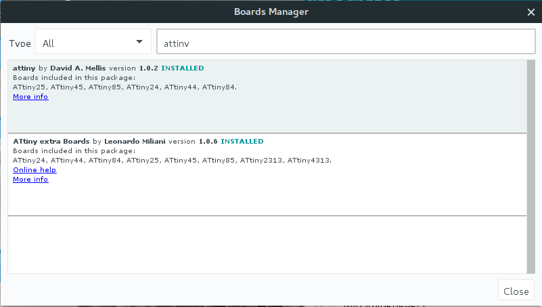This screenshot has width=542, height=307.
Task: Click the Boards Manager title bar
Action: 271,12
